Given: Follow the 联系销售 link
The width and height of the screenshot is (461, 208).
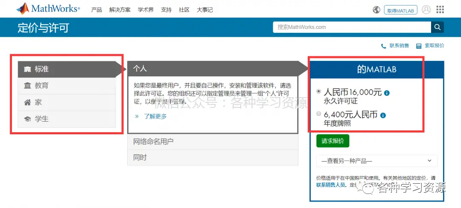Looking at the screenshot, I should 399,46.
